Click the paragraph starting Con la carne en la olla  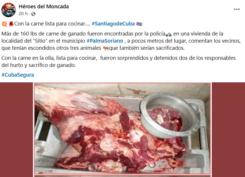[x=118, y=61]
